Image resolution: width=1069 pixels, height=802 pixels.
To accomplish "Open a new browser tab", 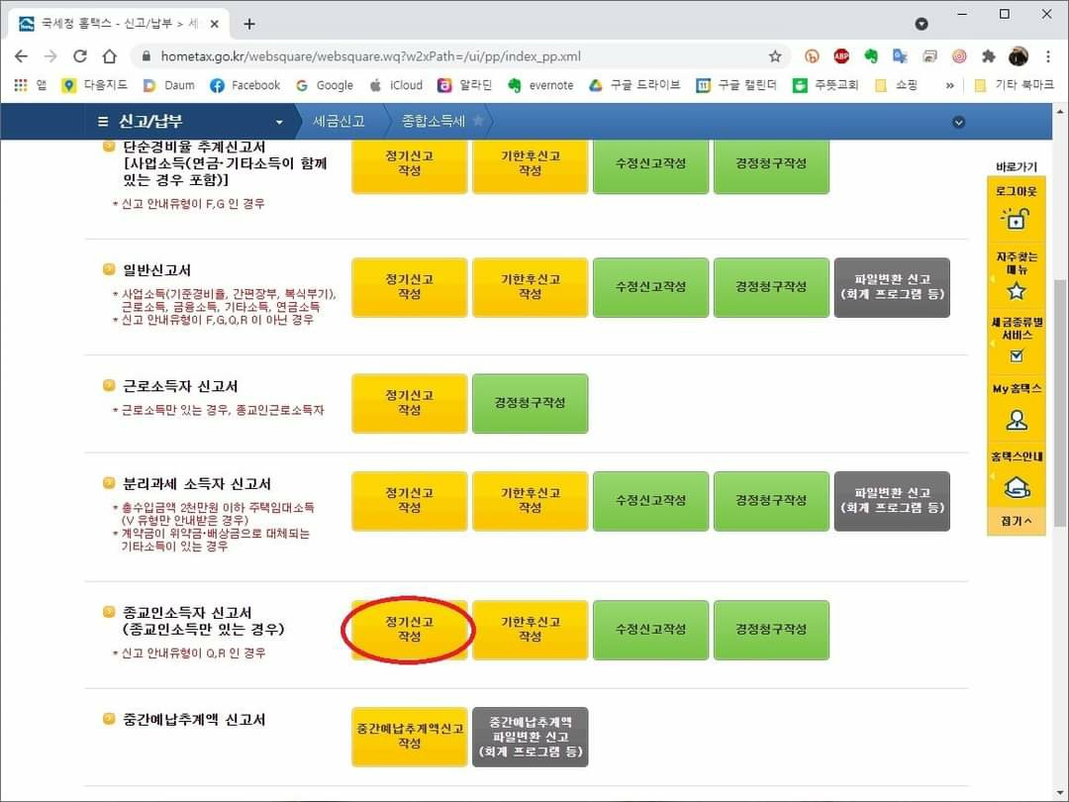I will [248, 24].
